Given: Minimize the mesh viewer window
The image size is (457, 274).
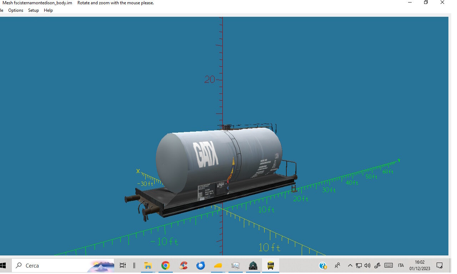Looking at the screenshot, I should tap(410, 2).
